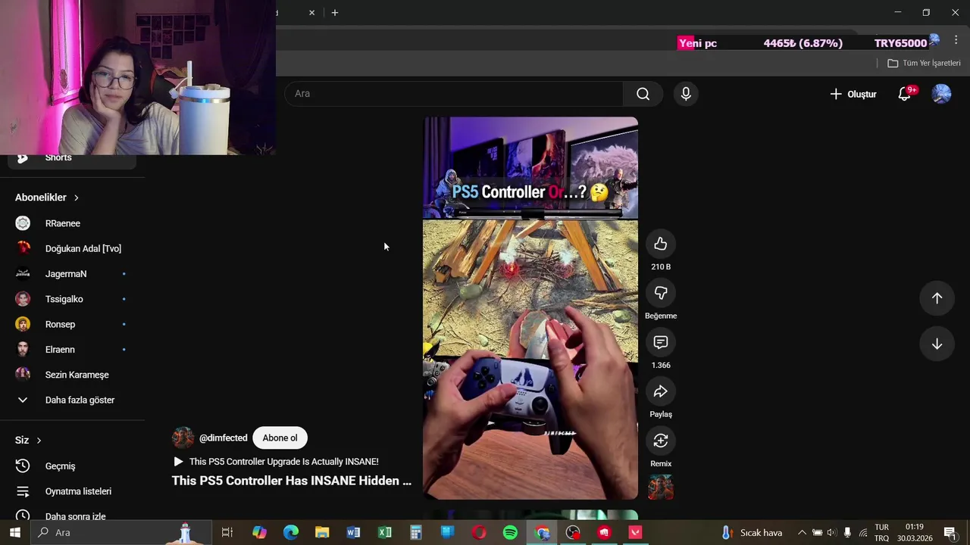Subscribe with the Abone ol button
This screenshot has width=970, height=545.
pos(280,438)
